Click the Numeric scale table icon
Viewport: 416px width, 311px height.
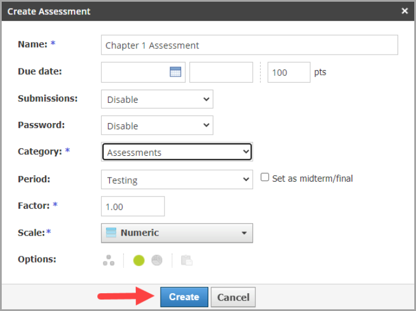pyautogui.click(x=112, y=233)
